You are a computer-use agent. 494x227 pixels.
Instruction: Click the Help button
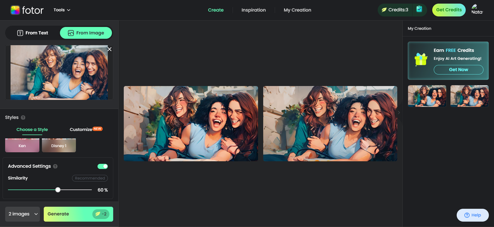[473, 215]
